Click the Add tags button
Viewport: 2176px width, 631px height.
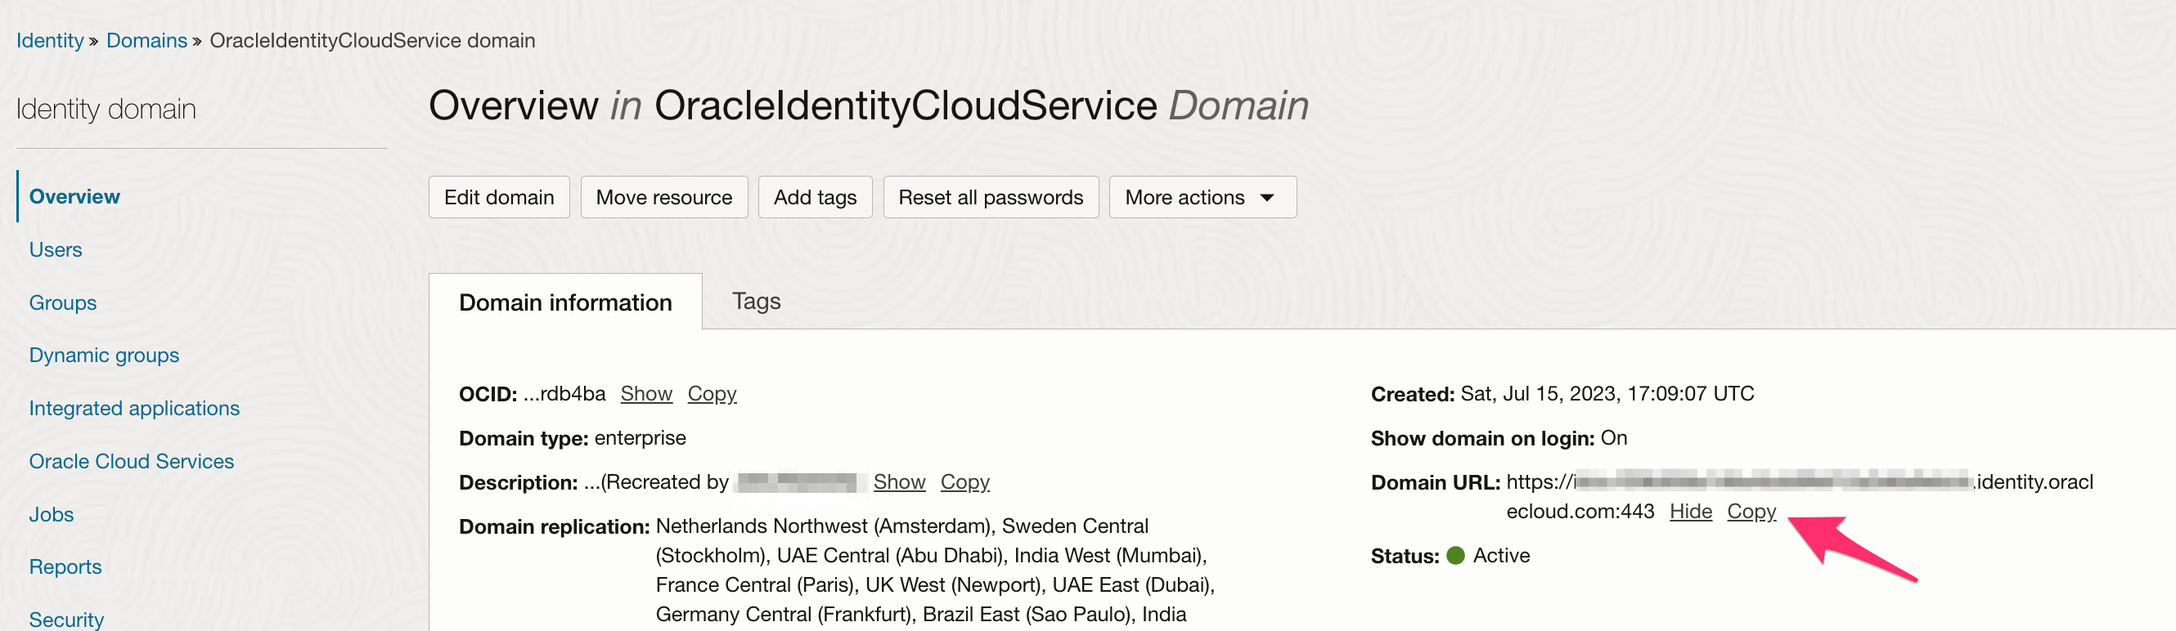point(814,198)
